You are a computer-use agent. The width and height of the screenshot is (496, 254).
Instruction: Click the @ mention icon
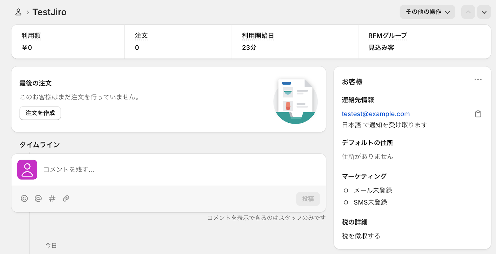pos(38,199)
